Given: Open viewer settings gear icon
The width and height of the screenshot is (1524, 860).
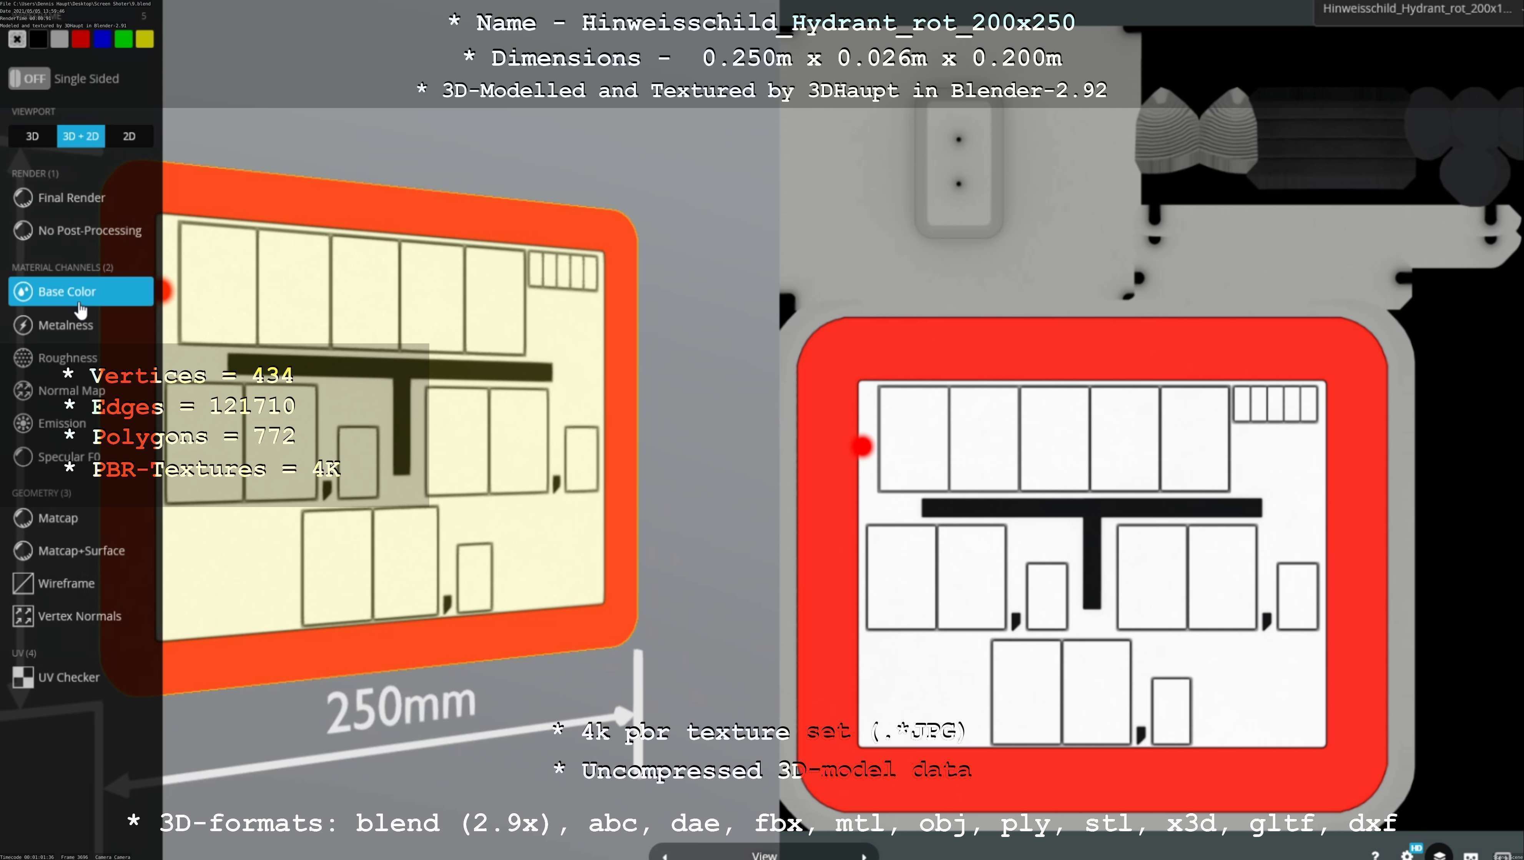Looking at the screenshot, I should pyautogui.click(x=1407, y=855).
